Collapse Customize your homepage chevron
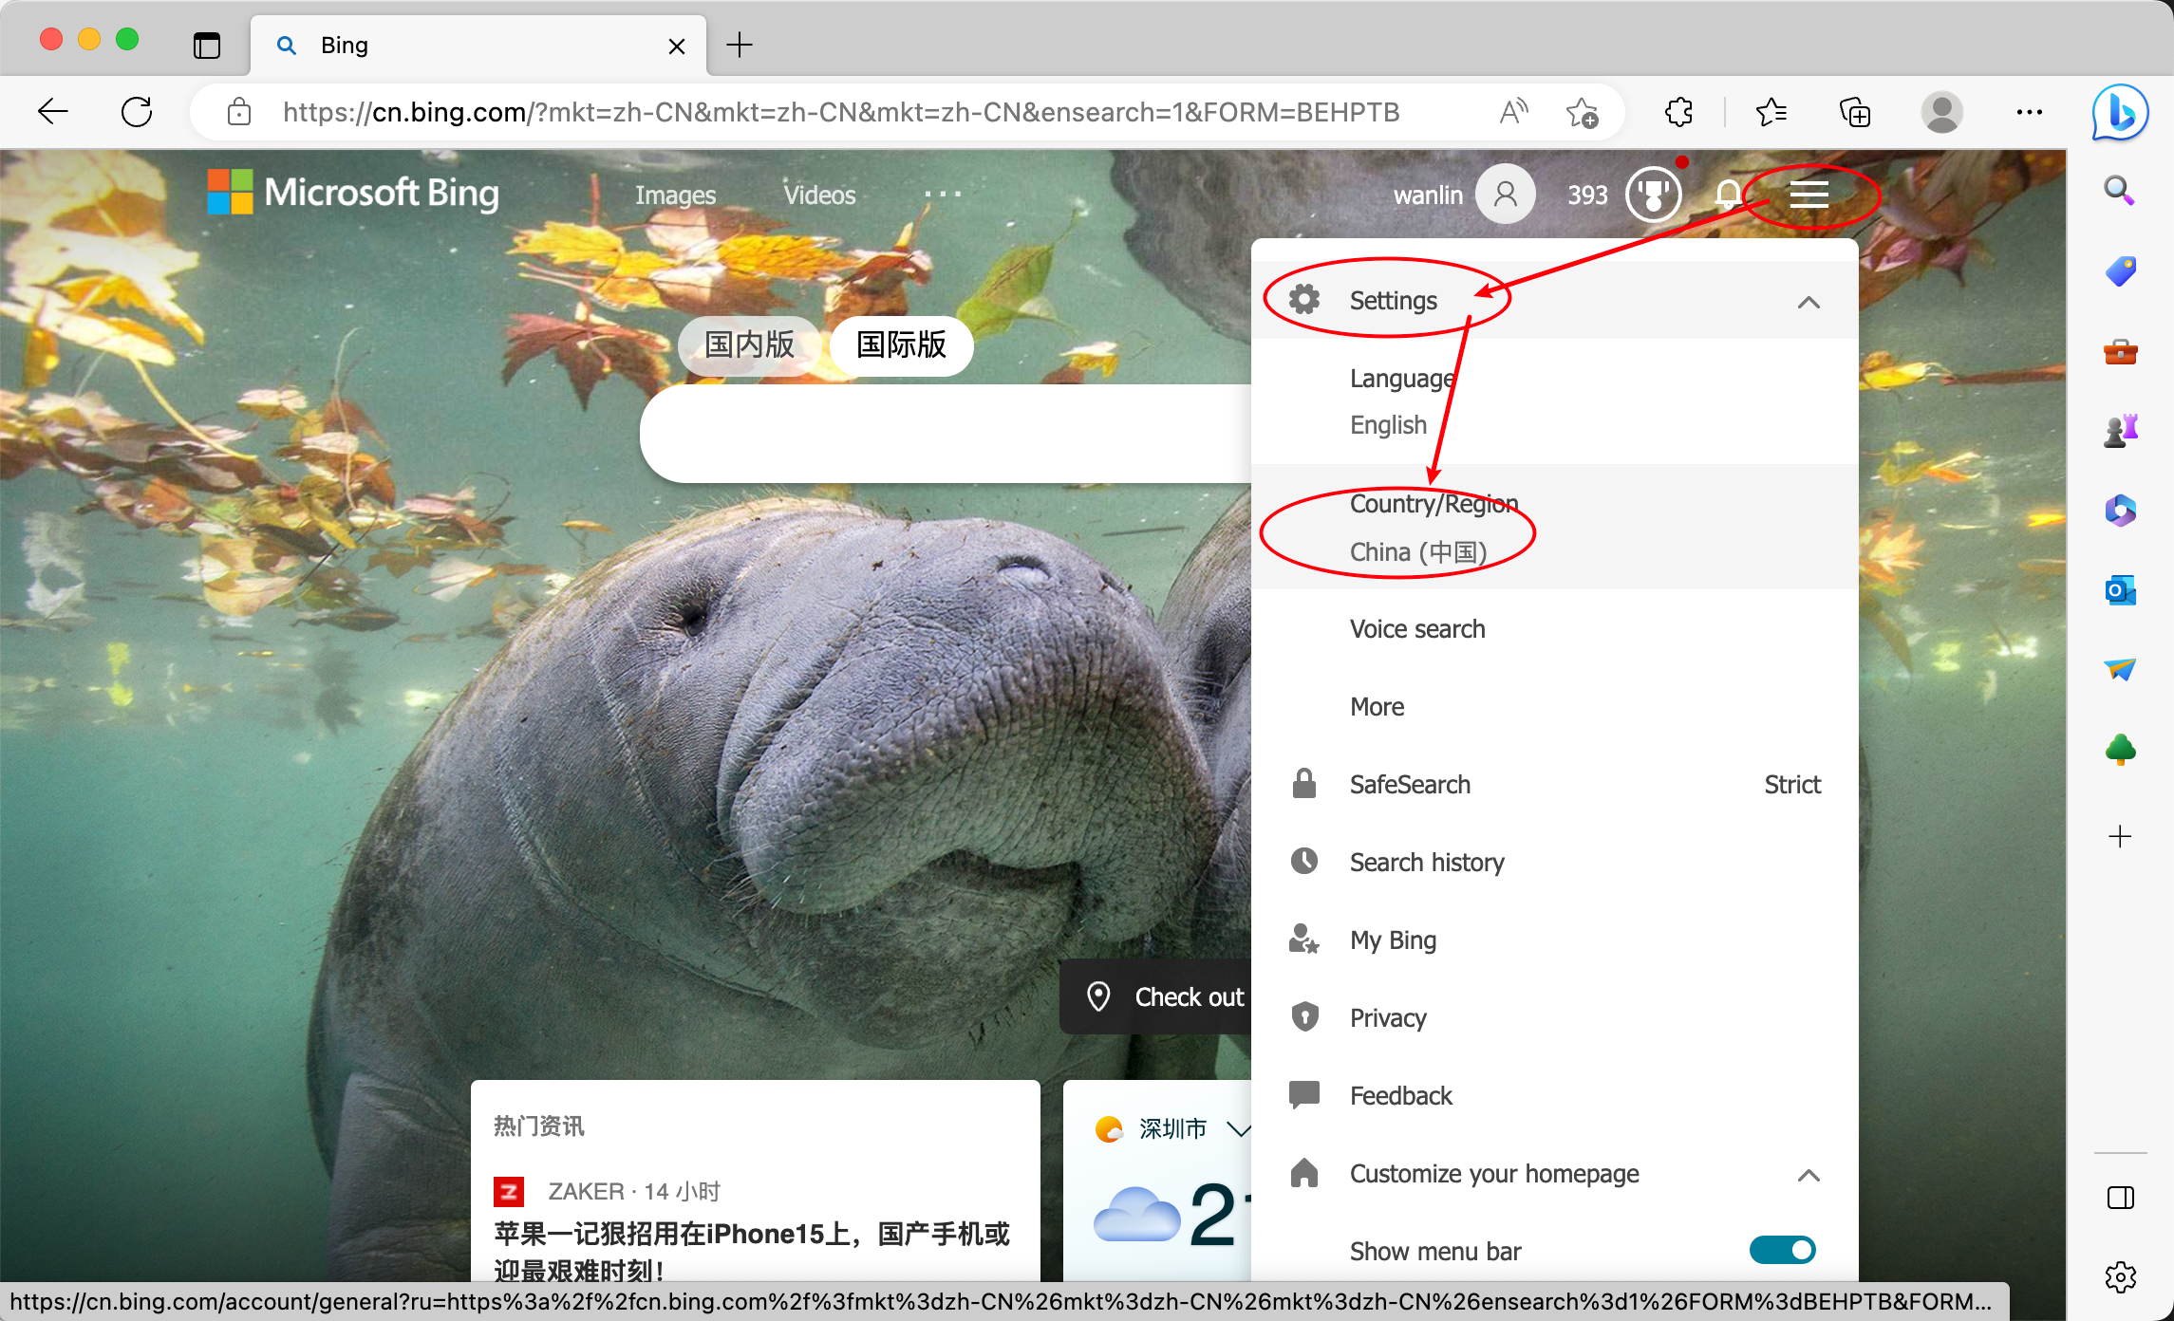The width and height of the screenshot is (2174, 1321). click(x=1809, y=1175)
